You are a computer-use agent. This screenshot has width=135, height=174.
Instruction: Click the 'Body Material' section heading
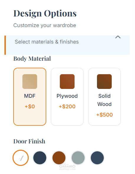point(32,59)
